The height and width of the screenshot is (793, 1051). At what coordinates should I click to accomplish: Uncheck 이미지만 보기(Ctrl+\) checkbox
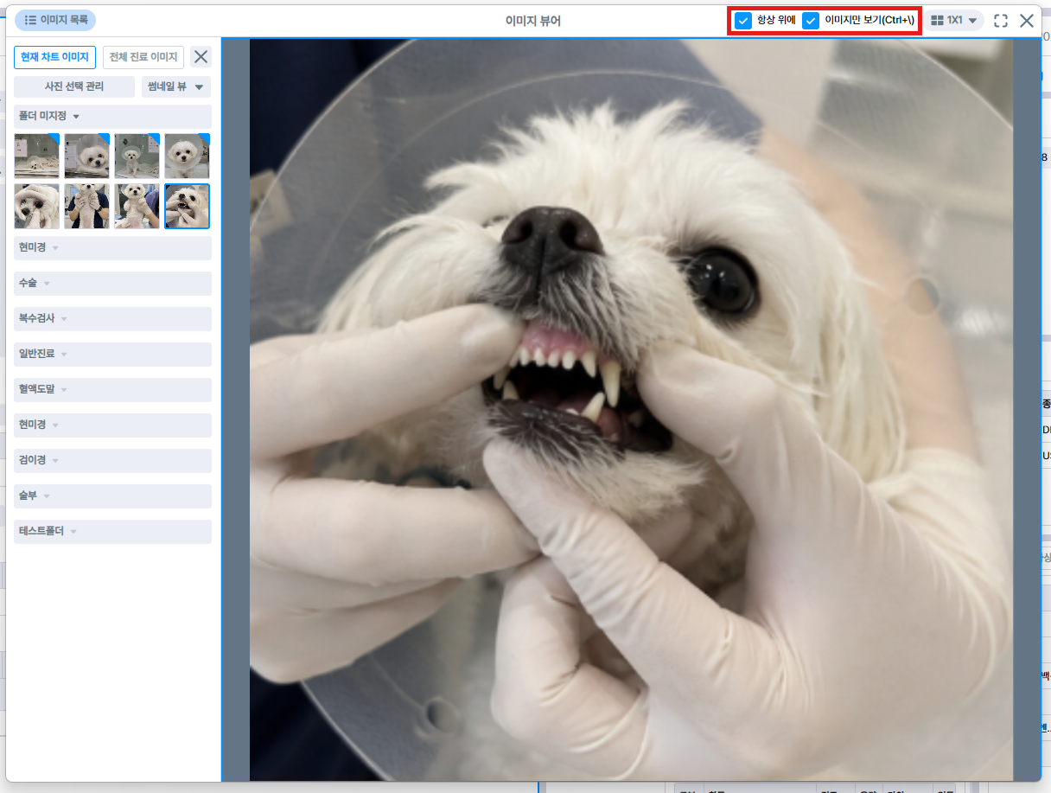(x=811, y=21)
